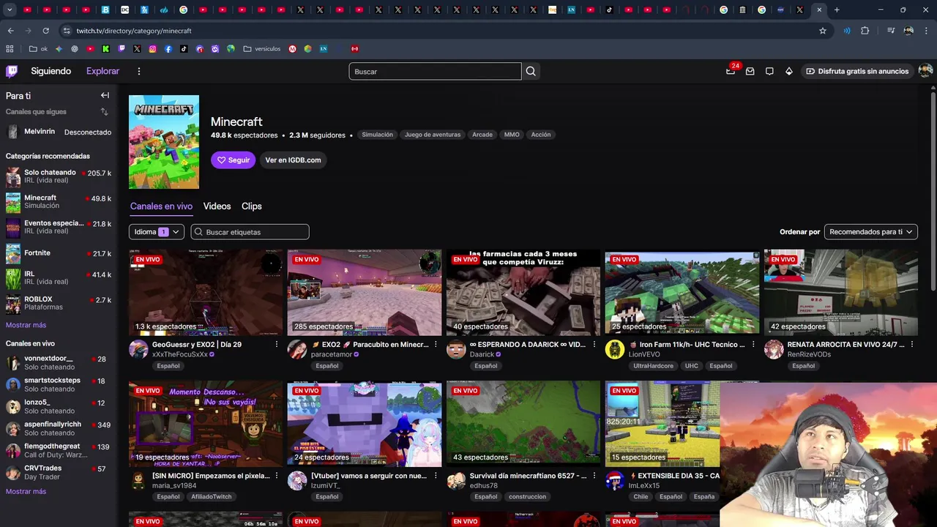Select the Simulación category tag
937x527 pixels.
(x=377, y=135)
